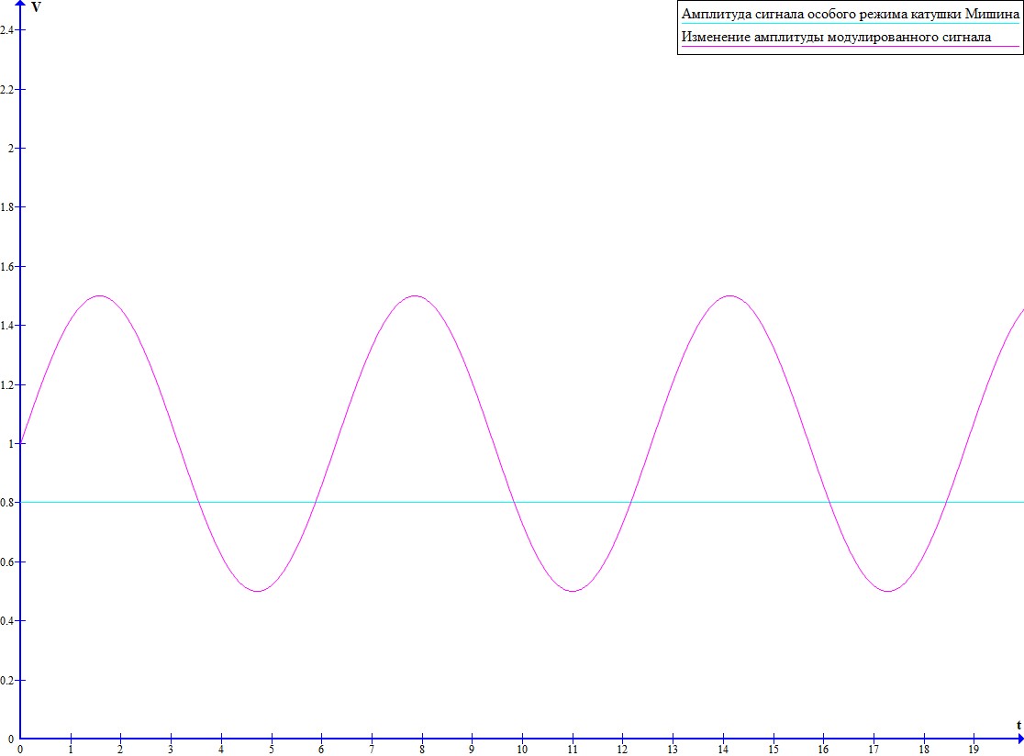Click the Y-axis tick label 2
The image size is (1024, 756).
[11, 149]
